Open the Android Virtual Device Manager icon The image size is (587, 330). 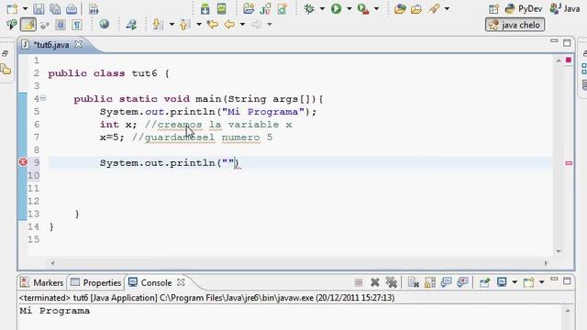pyautogui.click(x=222, y=8)
